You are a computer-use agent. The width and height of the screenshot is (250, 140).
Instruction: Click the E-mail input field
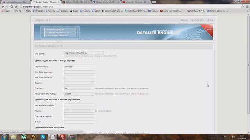79,122
